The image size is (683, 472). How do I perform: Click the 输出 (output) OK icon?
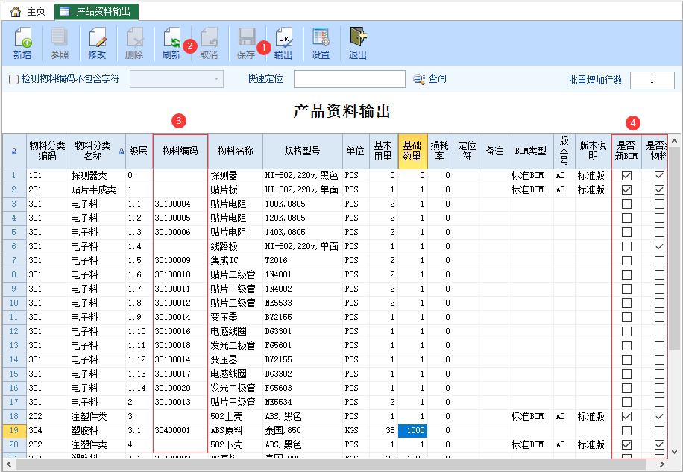pos(283,38)
